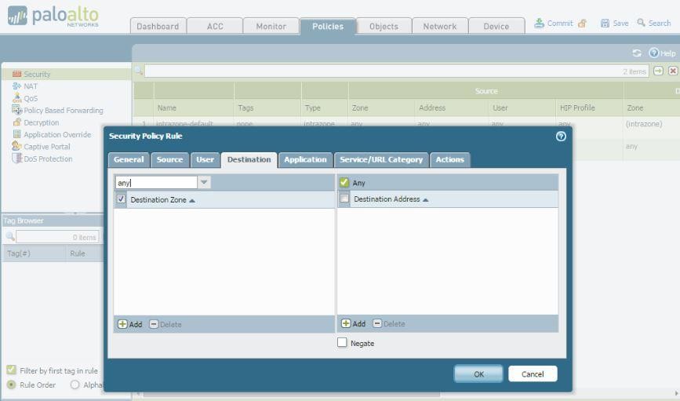The image size is (680, 401).
Task: Click the Save icon in top bar
Action: 605,24
